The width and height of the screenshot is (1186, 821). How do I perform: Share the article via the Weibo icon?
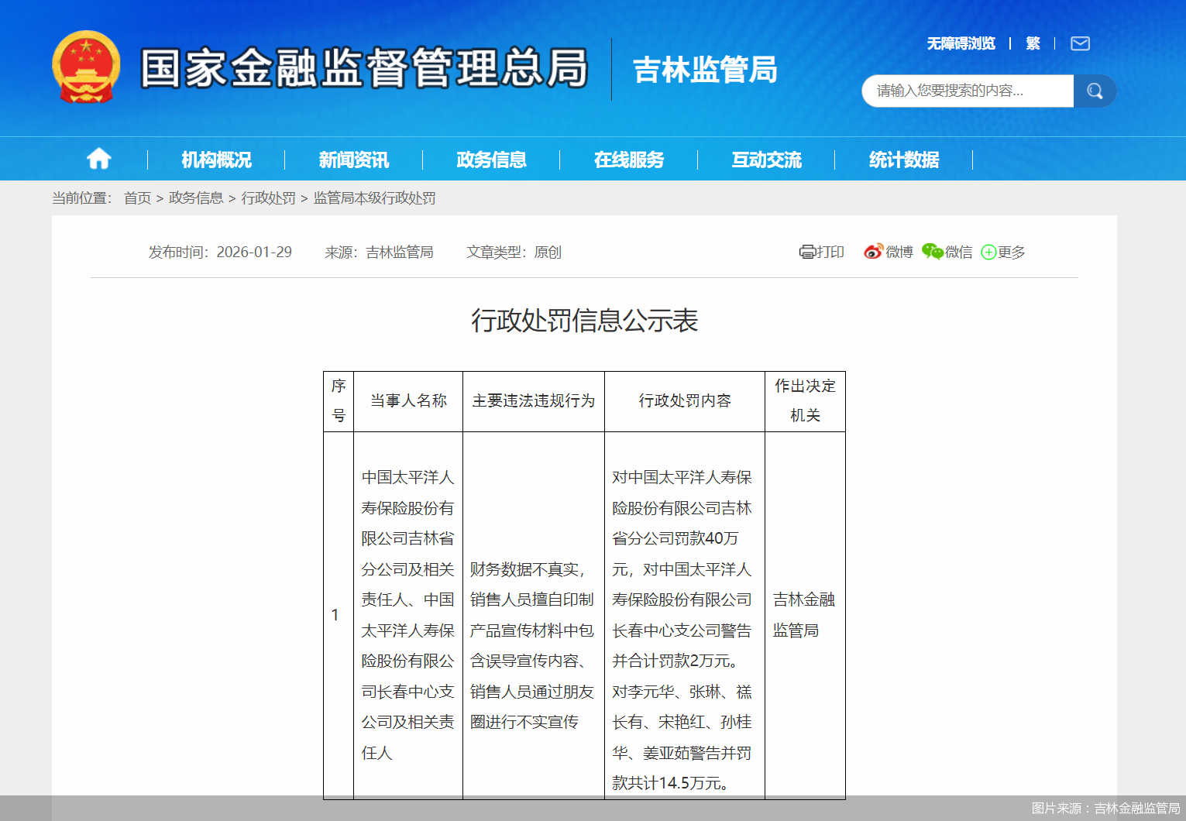(873, 251)
